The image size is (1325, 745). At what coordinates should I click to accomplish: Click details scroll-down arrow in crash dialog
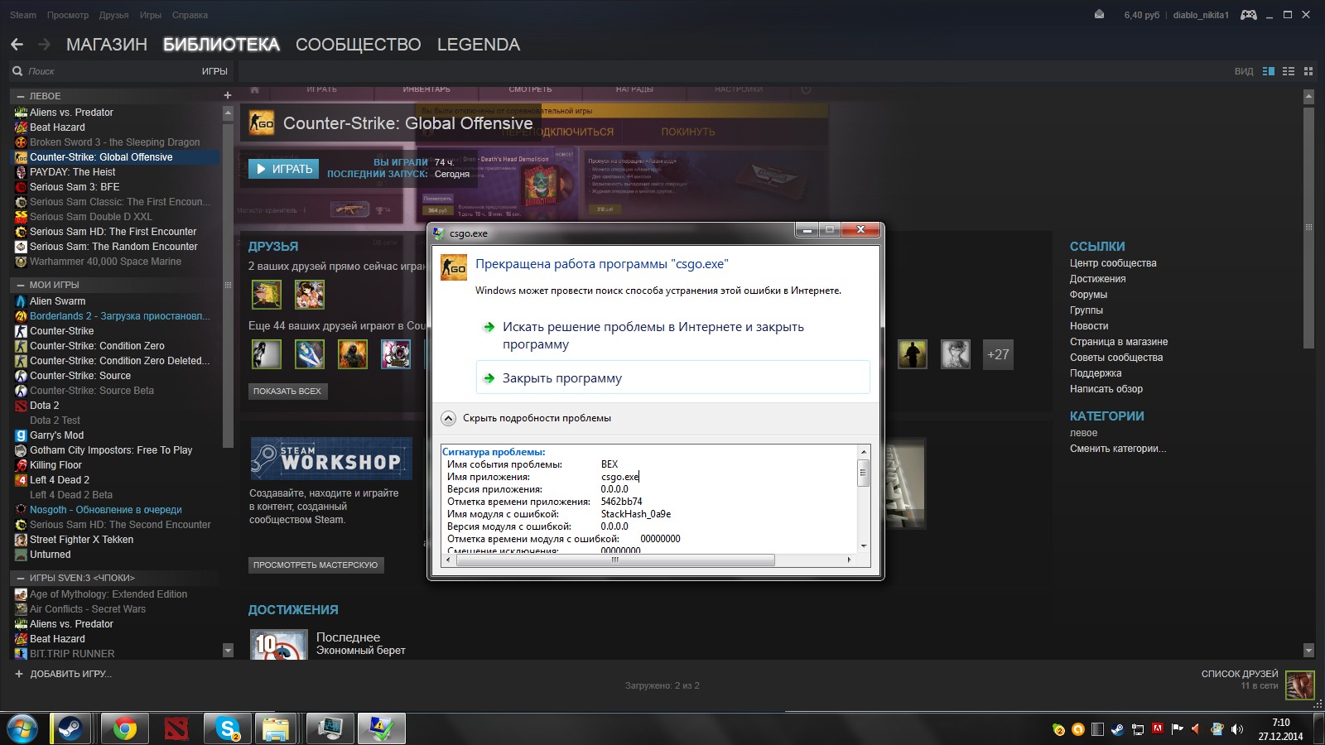[864, 546]
